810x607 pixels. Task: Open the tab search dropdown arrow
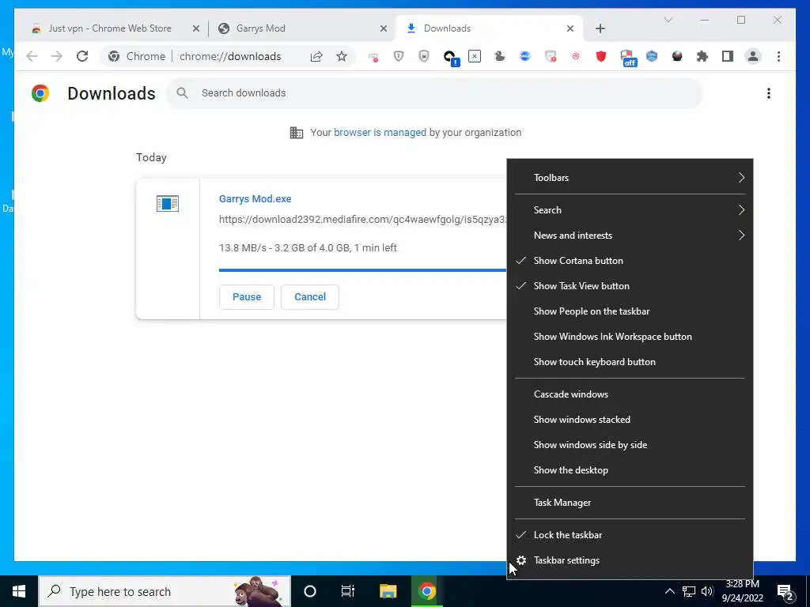pyautogui.click(x=668, y=20)
